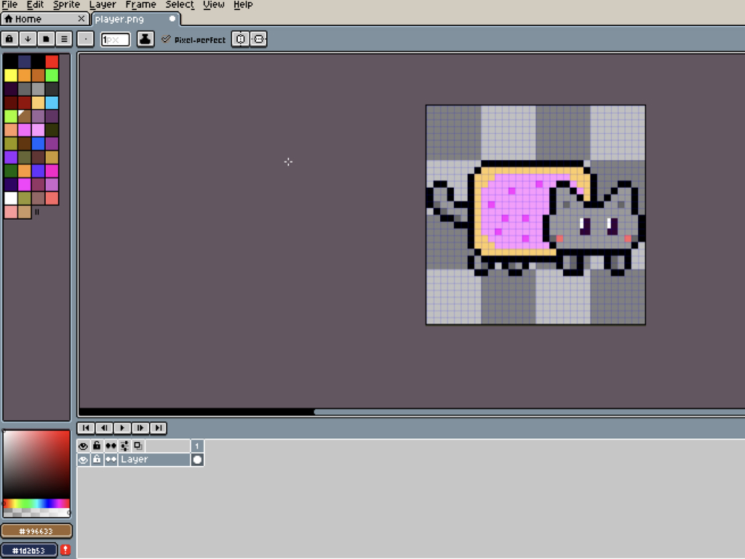
Task: Go to the next frame
Action: tap(140, 428)
